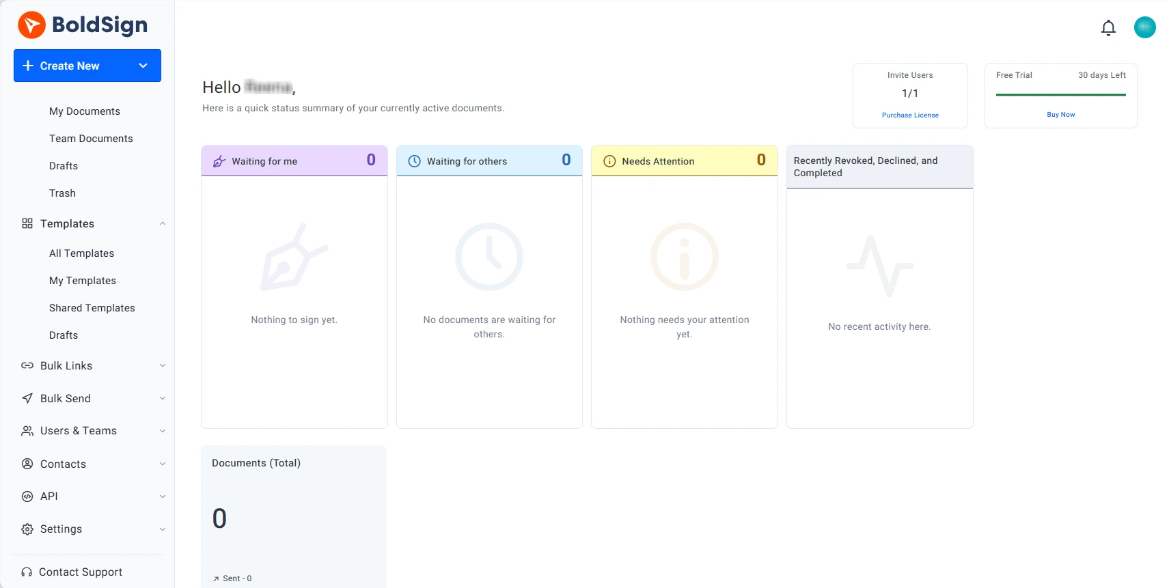The width and height of the screenshot is (1169, 588).
Task: Open Drafts under Templates
Action: coord(64,335)
